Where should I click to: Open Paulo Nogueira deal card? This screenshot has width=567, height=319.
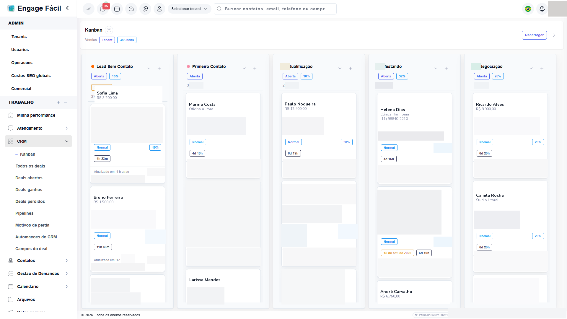pos(319,136)
